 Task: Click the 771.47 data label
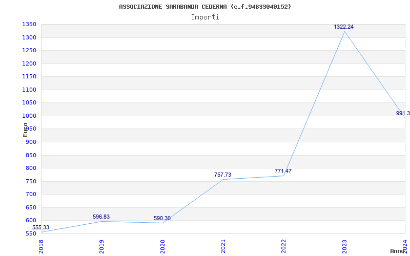point(283,172)
